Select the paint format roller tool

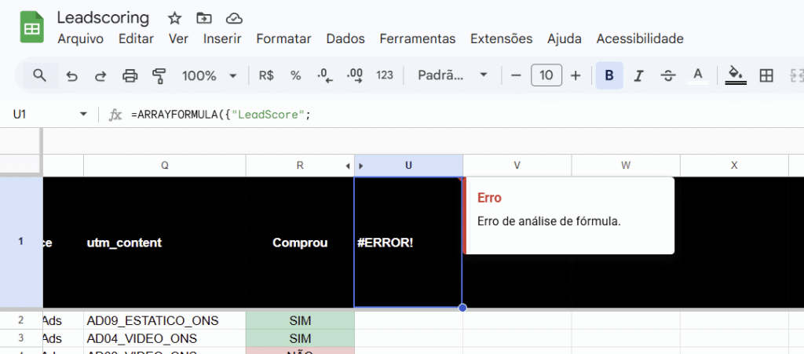(159, 75)
